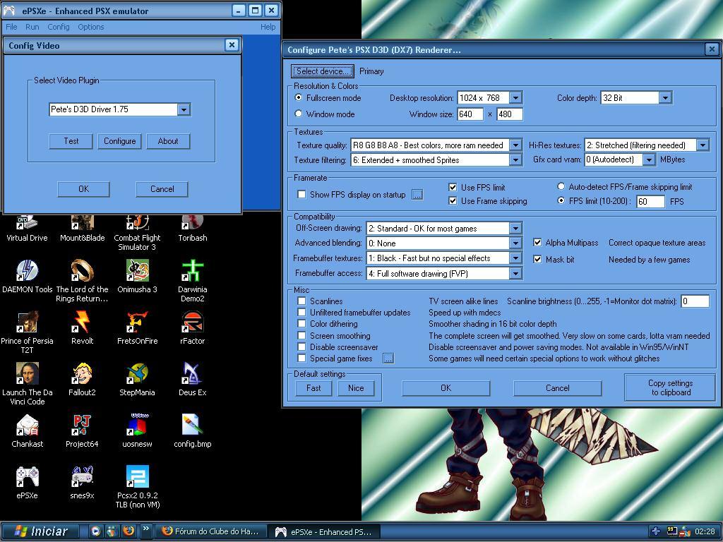Select the Mount&Blade desktop shortcut
This screenshot has height=542, width=723.
[x=82, y=229]
